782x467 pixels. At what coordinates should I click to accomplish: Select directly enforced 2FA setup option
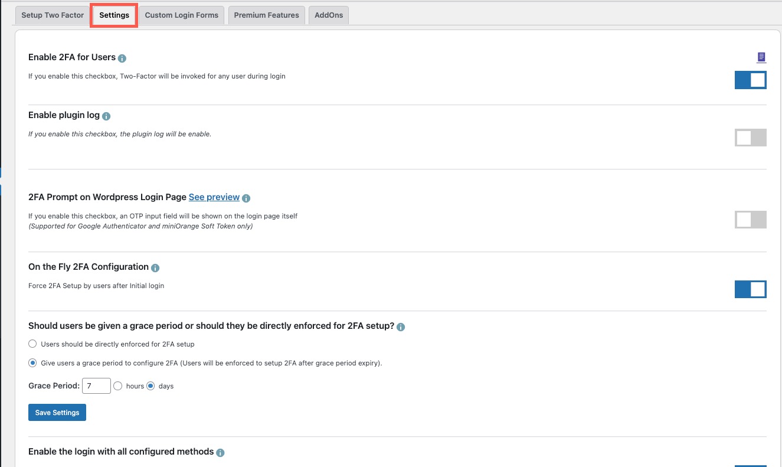(x=33, y=344)
